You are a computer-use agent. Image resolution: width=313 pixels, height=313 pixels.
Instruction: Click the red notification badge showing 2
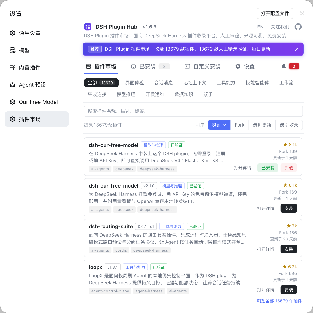pos(294,66)
